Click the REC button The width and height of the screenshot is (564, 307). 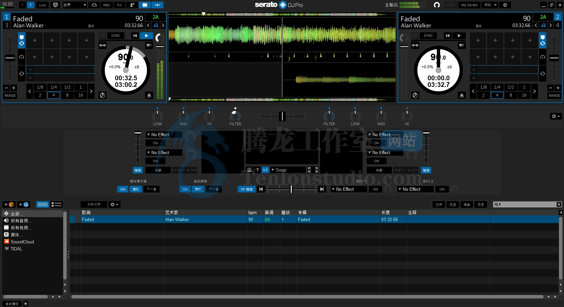107,5
